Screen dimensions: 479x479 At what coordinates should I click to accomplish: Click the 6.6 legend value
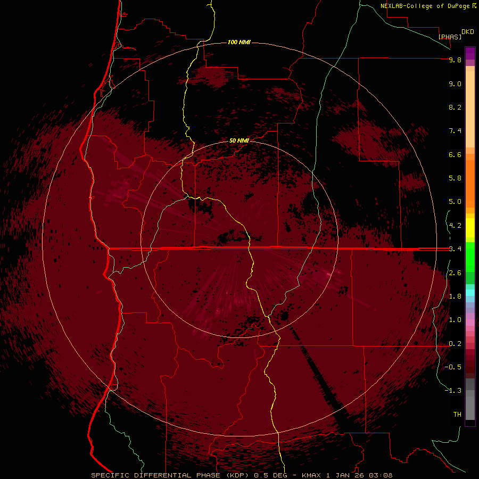tap(455, 154)
